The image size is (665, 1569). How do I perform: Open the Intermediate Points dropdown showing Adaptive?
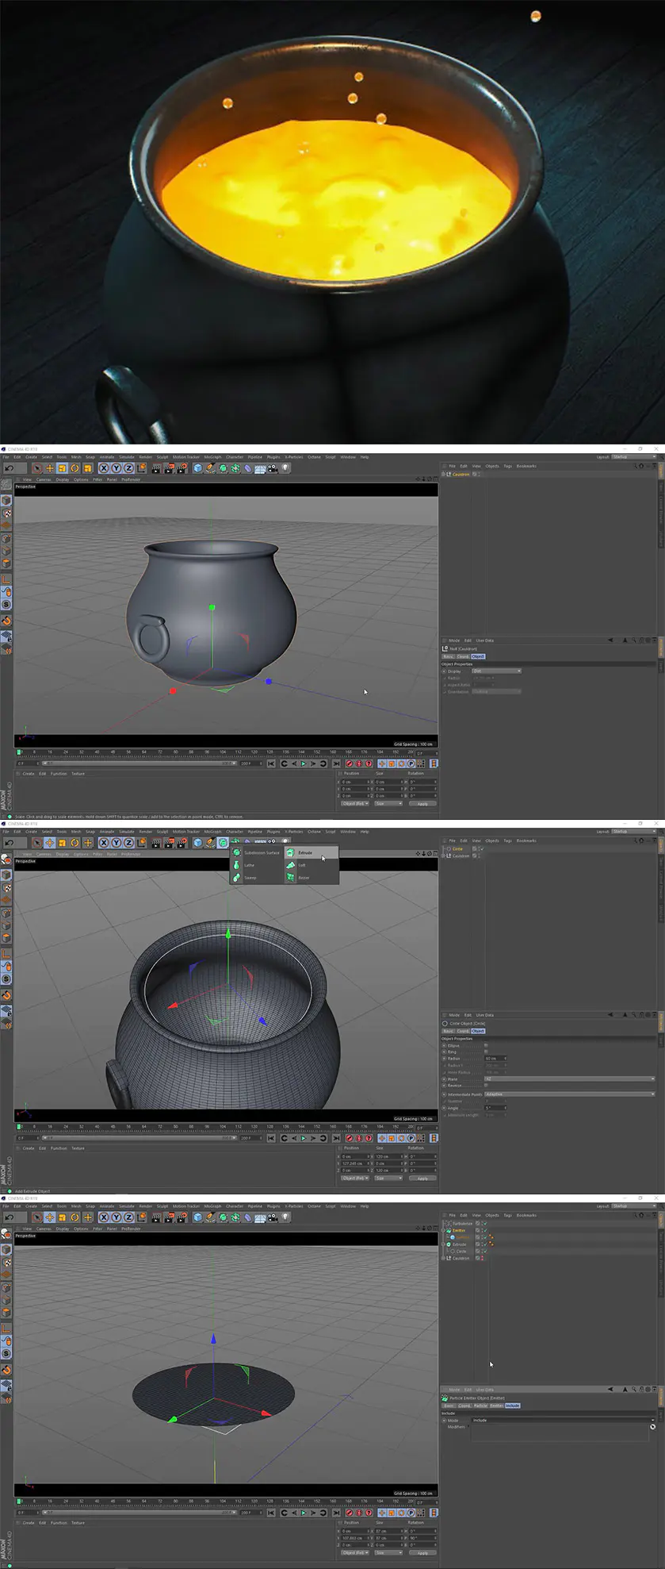[569, 1094]
